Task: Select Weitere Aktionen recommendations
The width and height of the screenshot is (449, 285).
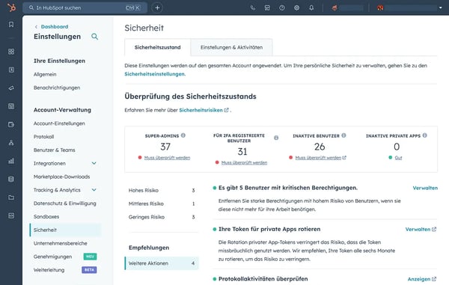Action: pyautogui.click(x=162, y=263)
